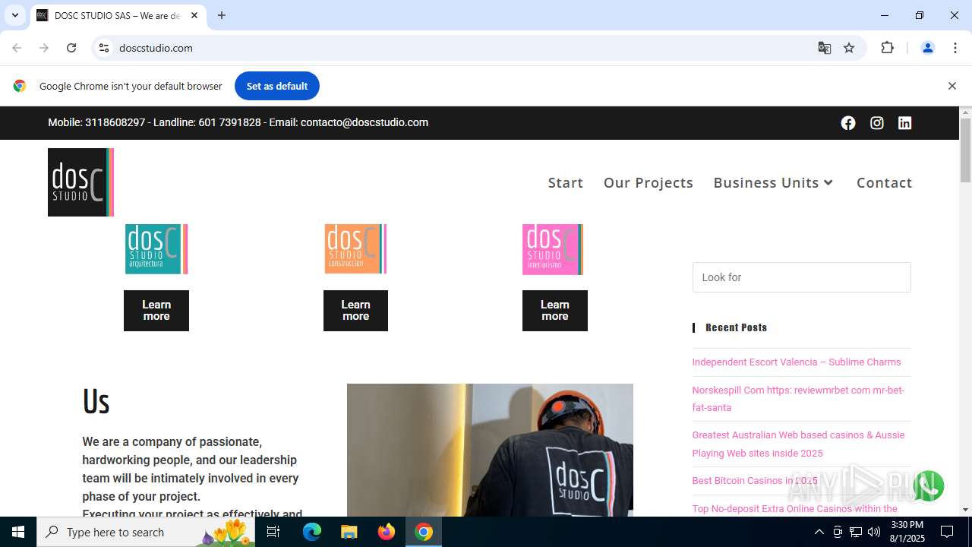This screenshot has width=972, height=547.
Task: Click the contacto@doscstudio.com email text
Action: 364,122
